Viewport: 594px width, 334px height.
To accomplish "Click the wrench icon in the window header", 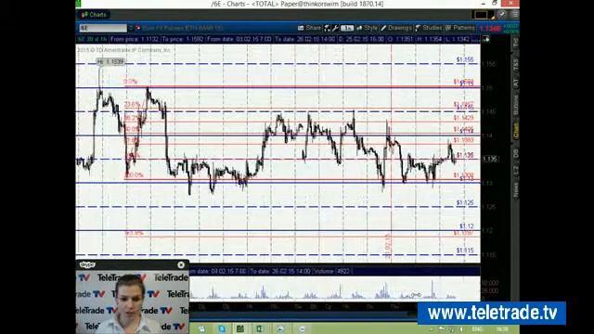I will pyautogui.click(x=501, y=15).
